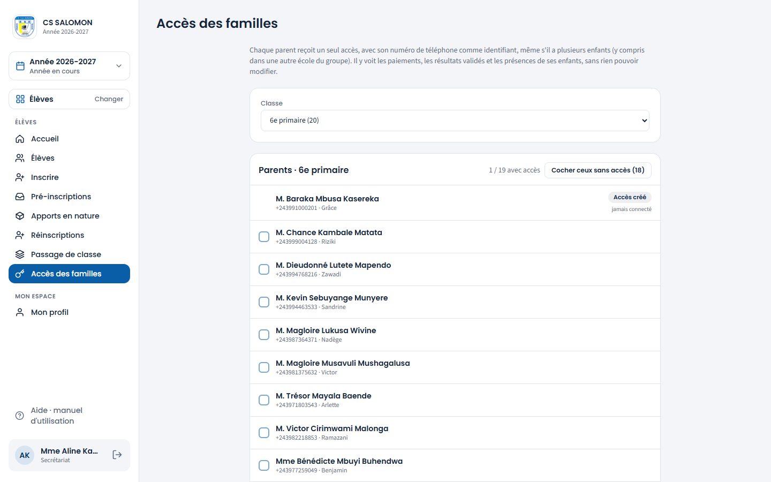The width and height of the screenshot is (771, 482).
Task: Click the key icon for Accès des familles
Action: 20,274
